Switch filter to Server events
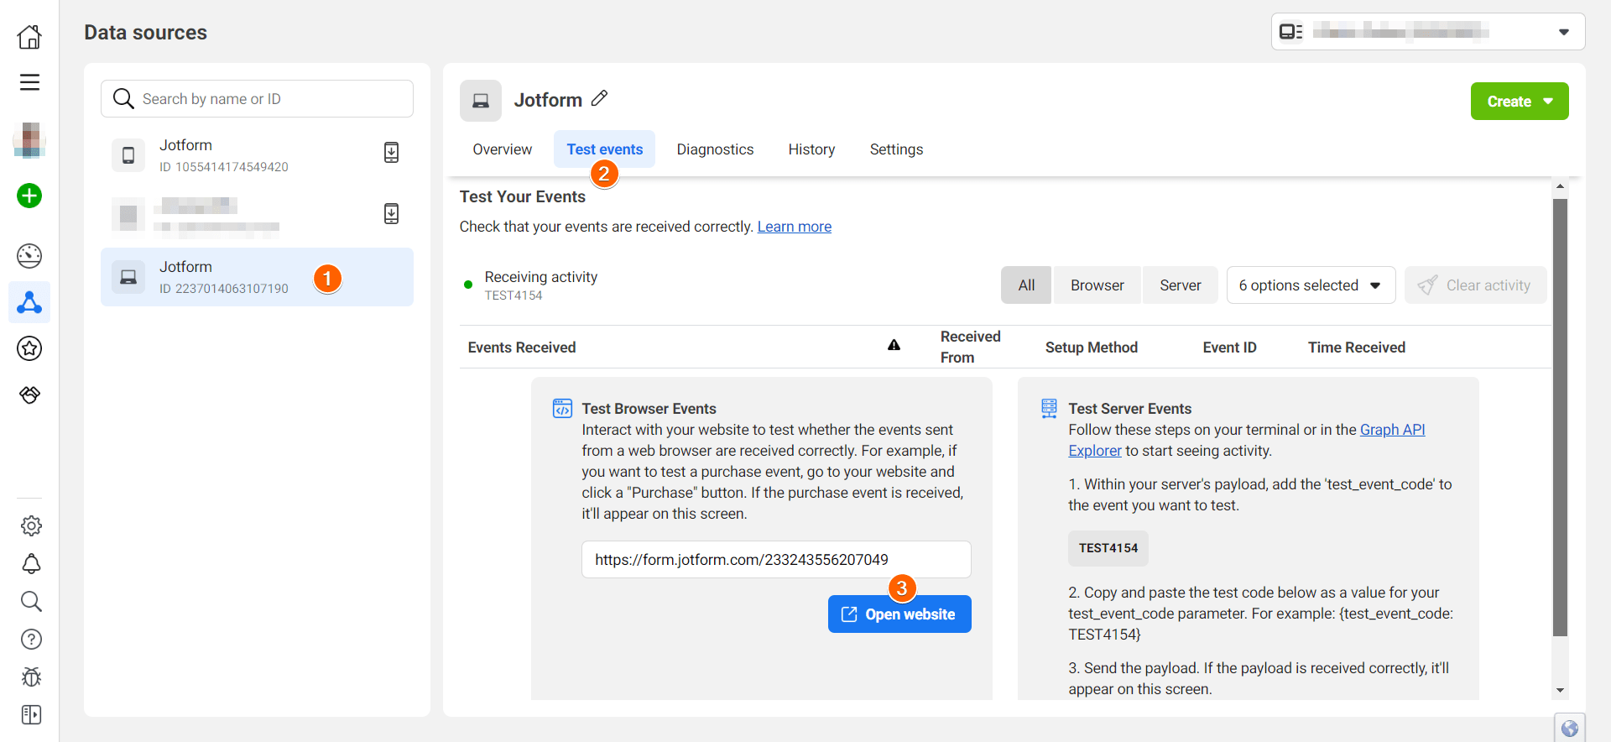This screenshot has width=1611, height=742. click(1180, 285)
